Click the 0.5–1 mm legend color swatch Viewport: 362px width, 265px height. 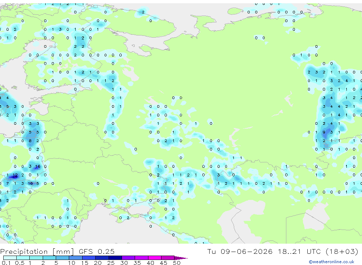pyautogui.click(x=23, y=258)
